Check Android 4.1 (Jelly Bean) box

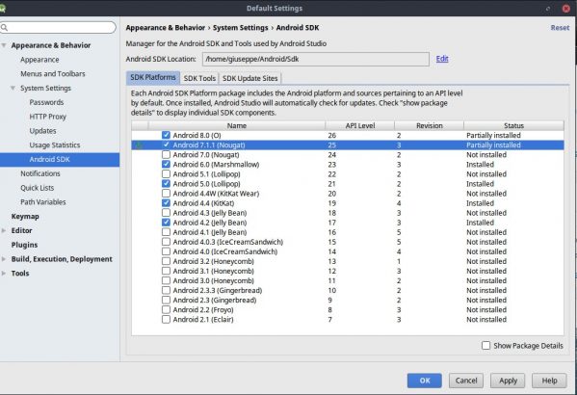click(166, 232)
